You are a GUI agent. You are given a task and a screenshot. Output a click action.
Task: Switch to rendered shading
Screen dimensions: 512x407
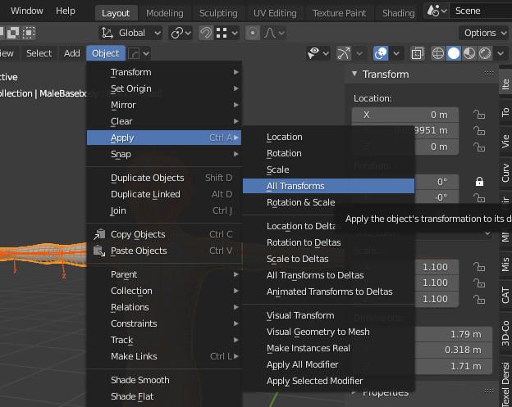[x=485, y=53]
